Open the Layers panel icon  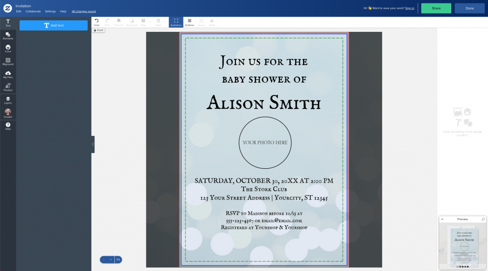click(x=8, y=100)
